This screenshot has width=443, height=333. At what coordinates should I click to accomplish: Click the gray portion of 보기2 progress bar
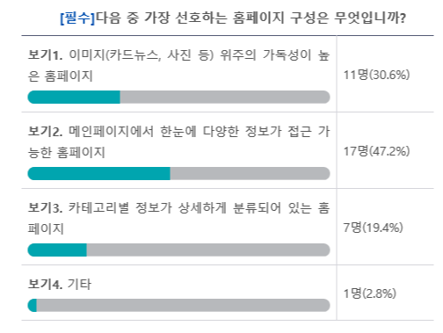251,173
